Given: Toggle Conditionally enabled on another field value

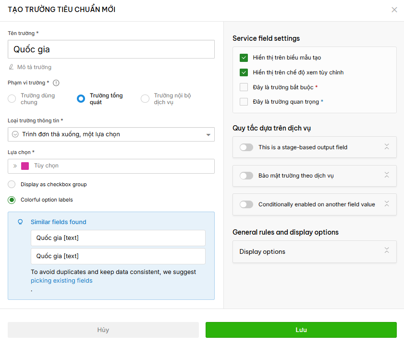Looking at the screenshot, I should point(246,204).
